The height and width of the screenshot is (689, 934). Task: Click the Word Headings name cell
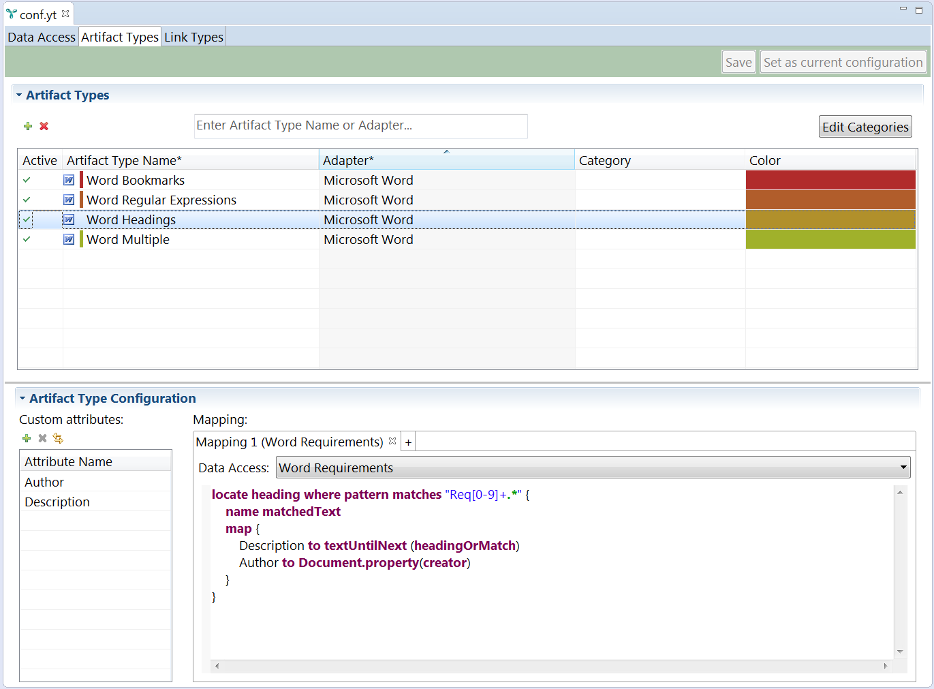click(x=131, y=219)
